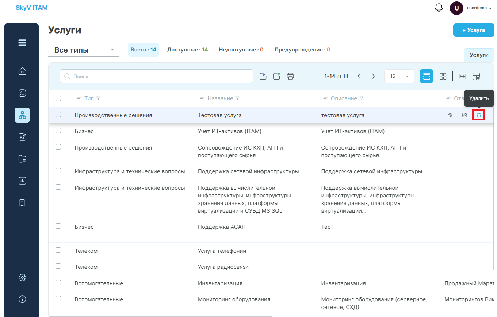Screen dimensions: 497x317
Task: Switch to the list view icon
Action: 427,76
